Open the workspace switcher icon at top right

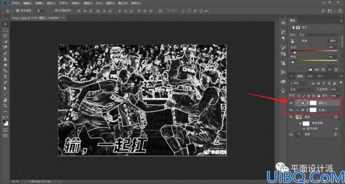coord(330,11)
